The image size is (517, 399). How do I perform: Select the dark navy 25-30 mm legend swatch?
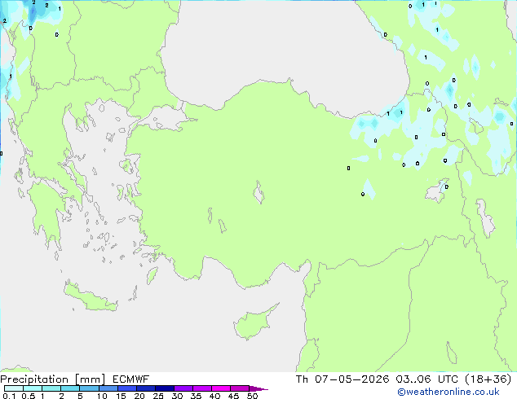point(165,388)
